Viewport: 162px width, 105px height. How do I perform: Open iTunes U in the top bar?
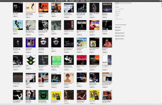tap(88, 1)
